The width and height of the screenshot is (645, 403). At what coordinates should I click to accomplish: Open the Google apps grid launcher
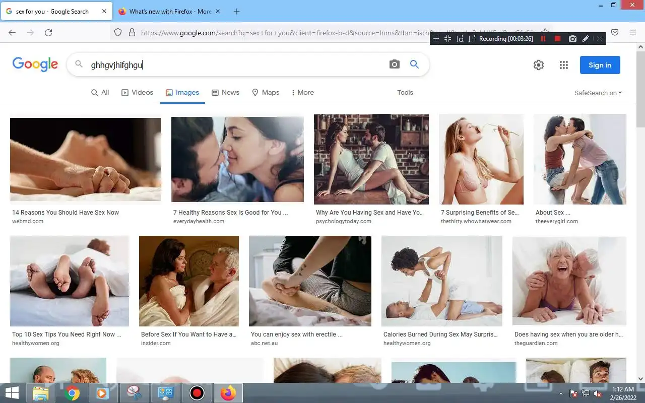point(564,65)
